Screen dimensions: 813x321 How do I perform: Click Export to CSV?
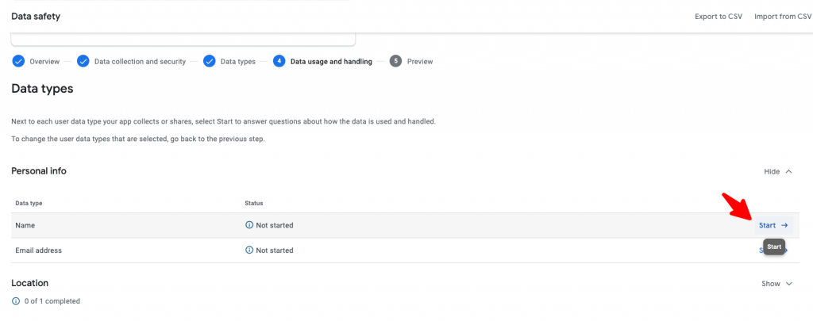[x=719, y=17]
